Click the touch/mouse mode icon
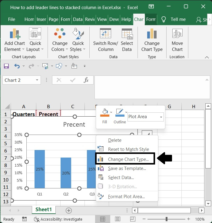This screenshot has width=212, height=223. click(x=45, y=66)
